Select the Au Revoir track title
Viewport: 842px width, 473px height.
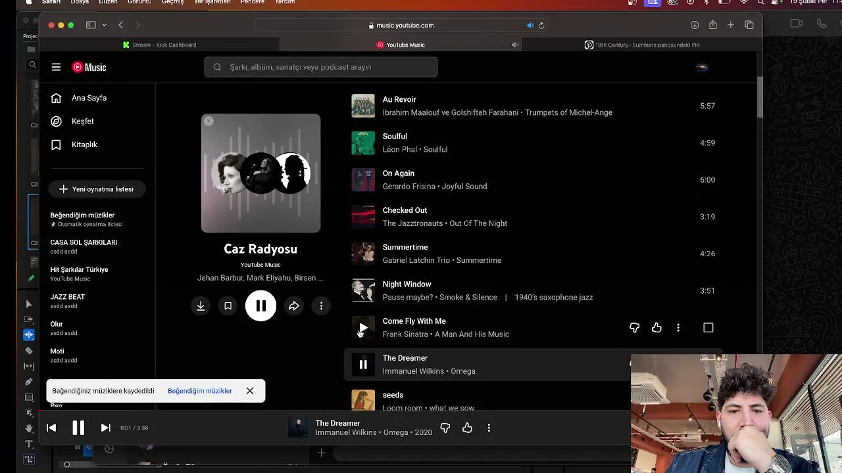click(x=399, y=99)
